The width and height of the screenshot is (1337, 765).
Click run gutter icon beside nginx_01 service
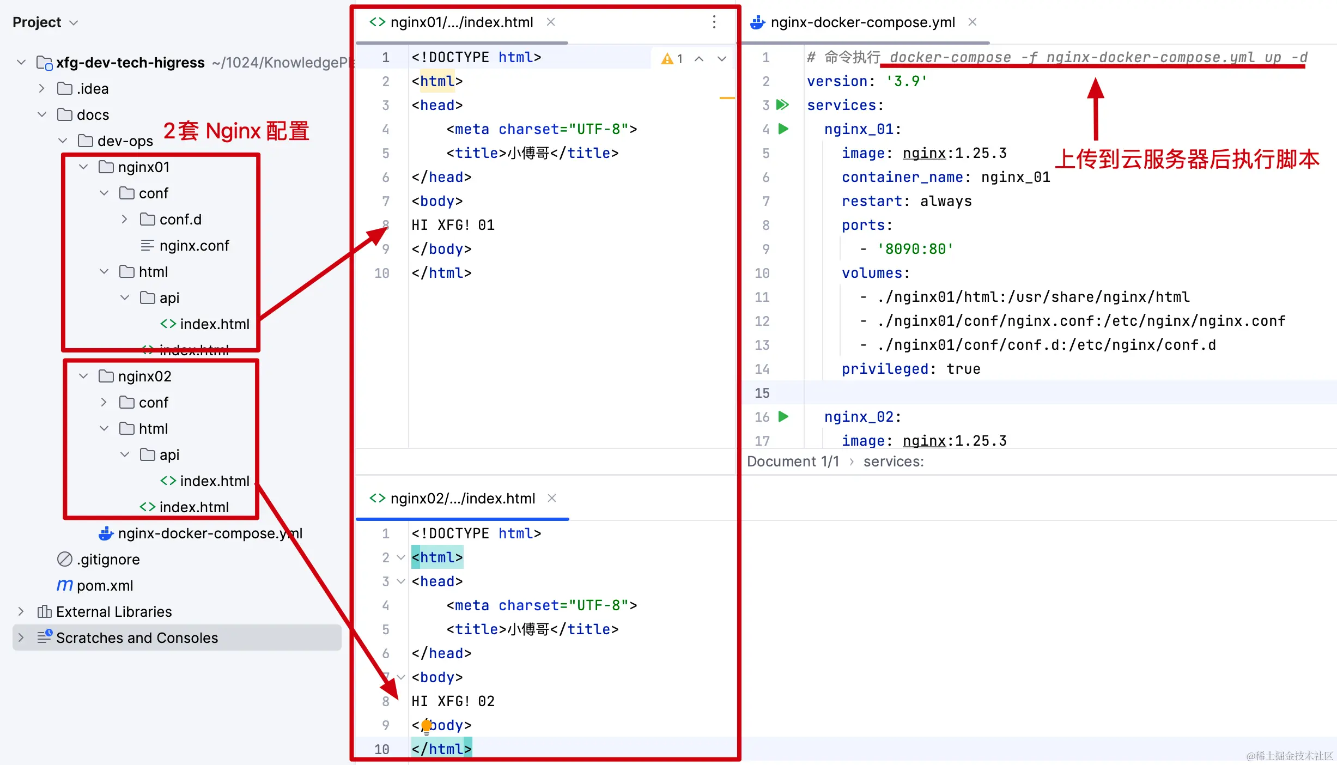pyautogui.click(x=783, y=129)
